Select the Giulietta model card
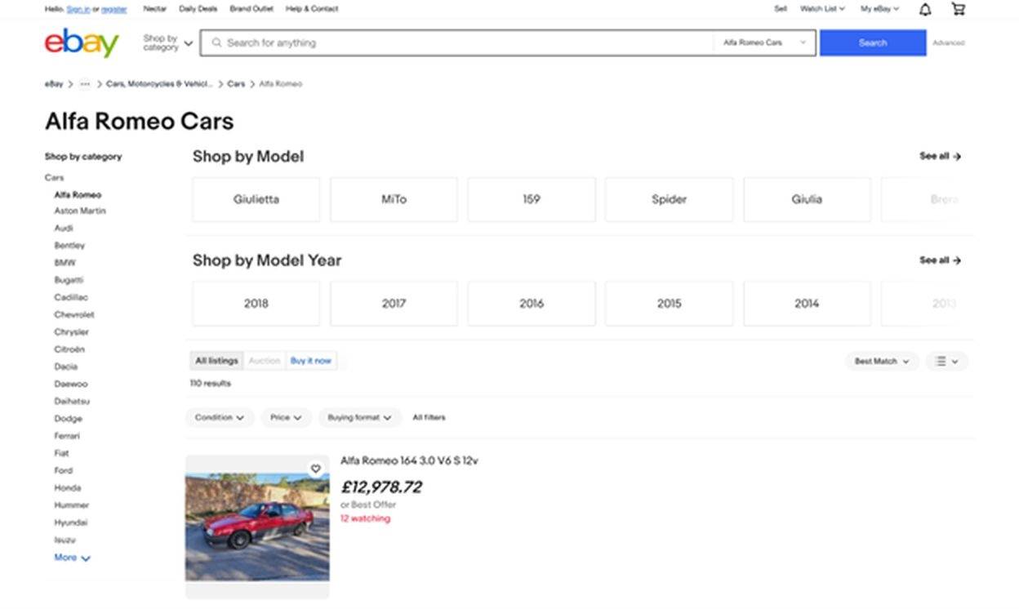Screen dimensions: 1019x609 (x=256, y=199)
